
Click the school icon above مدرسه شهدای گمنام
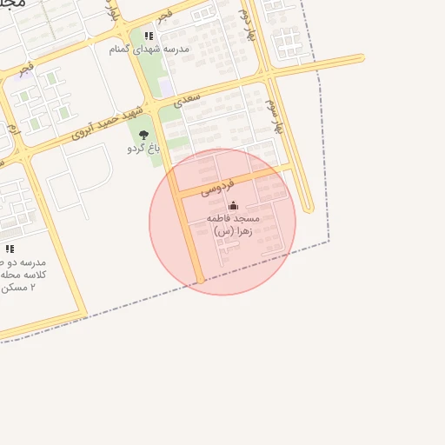tap(149, 36)
